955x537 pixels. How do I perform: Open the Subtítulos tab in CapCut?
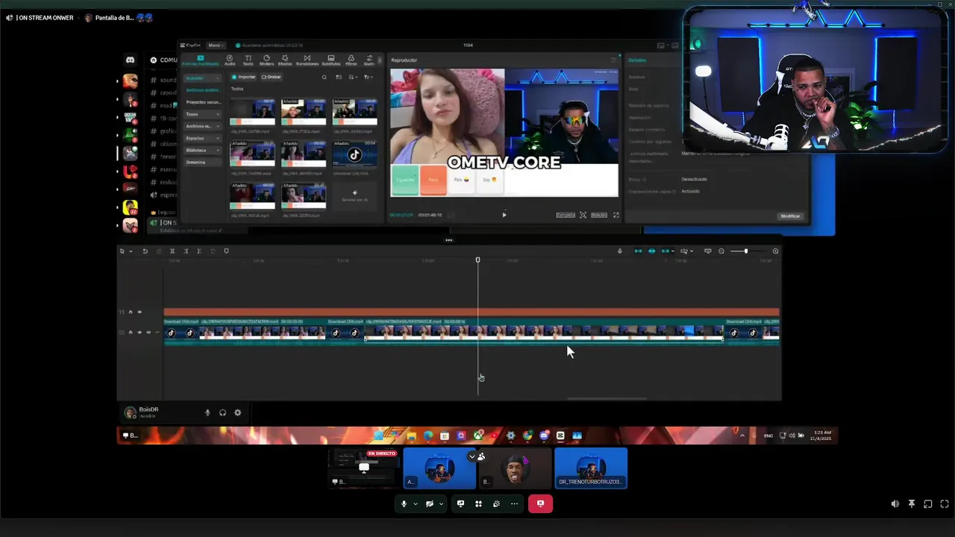[331, 60]
